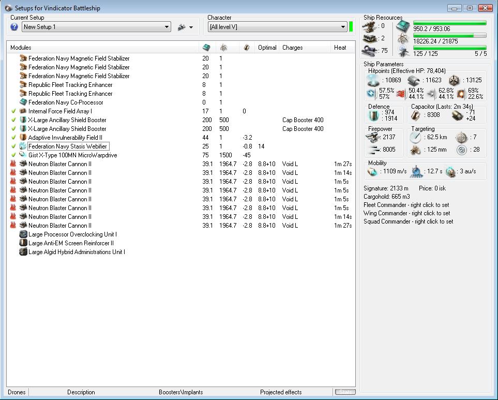Click the drone bandwidth progress bar

450,48
